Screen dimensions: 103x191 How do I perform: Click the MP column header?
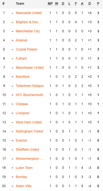[x=50, y=4]
